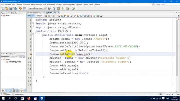The image size is (180, 101).
Task: Click the Open Project toolbar icon
Action: 11,8
